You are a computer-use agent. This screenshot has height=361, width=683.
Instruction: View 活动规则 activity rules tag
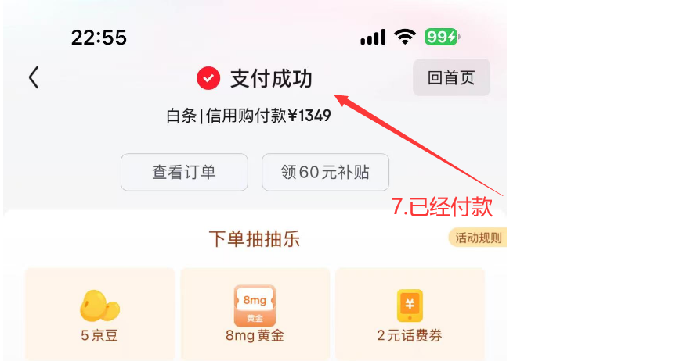(478, 238)
